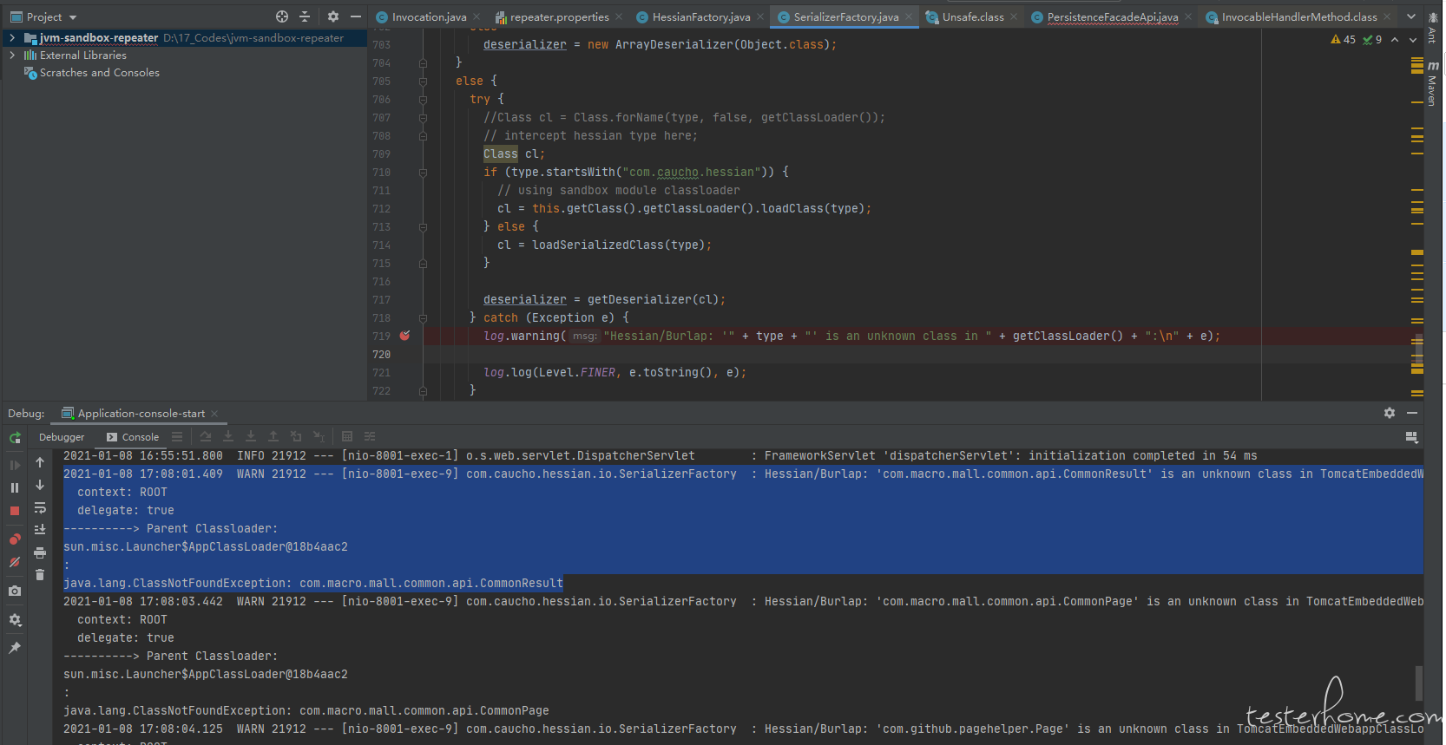
Task: Switch to HessianFactory.java tab
Action: (701, 16)
